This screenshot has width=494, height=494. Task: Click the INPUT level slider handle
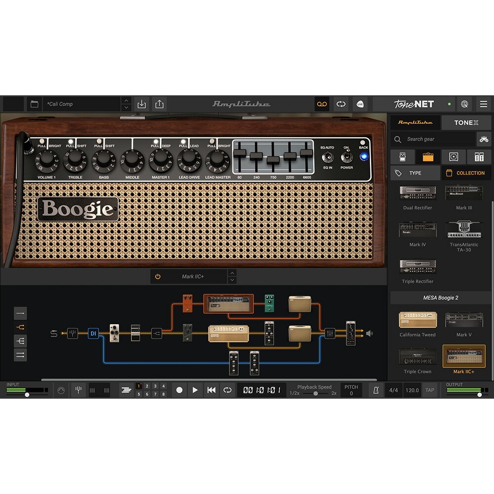tap(27, 395)
